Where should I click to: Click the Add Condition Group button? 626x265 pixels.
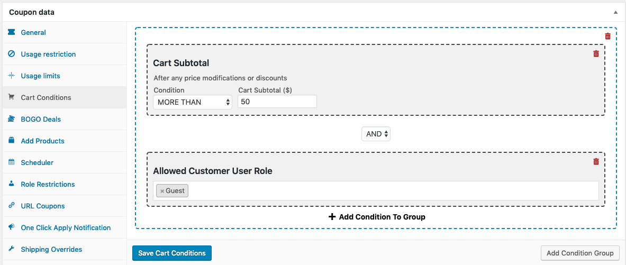point(579,253)
